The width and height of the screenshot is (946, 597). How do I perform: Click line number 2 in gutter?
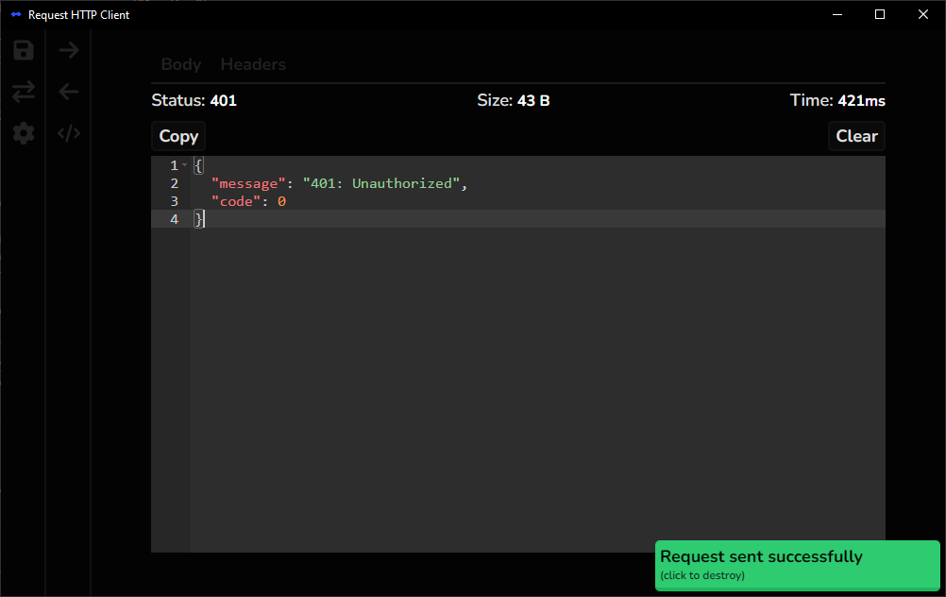pos(174,183)
